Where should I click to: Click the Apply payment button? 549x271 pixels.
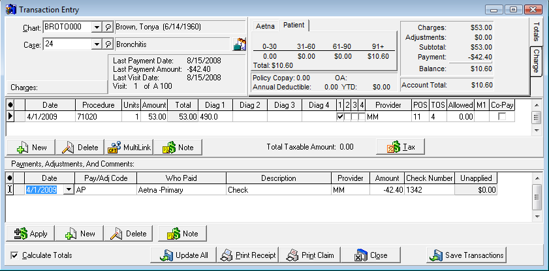point(30,234)
